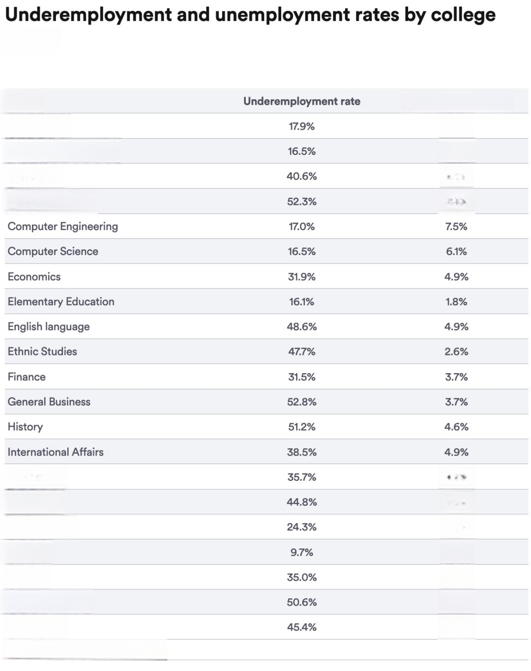This screenshot has width=531, height=671.
Task: Click the Elementary Education row label
Action: point(61,302)
